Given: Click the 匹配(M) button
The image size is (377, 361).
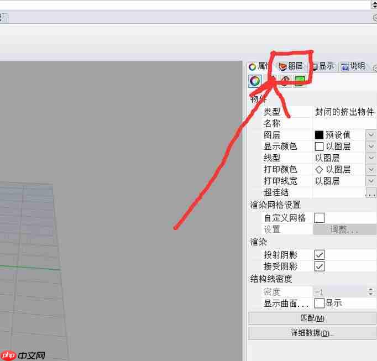Looking at the screenshot, I should point(312,318).
